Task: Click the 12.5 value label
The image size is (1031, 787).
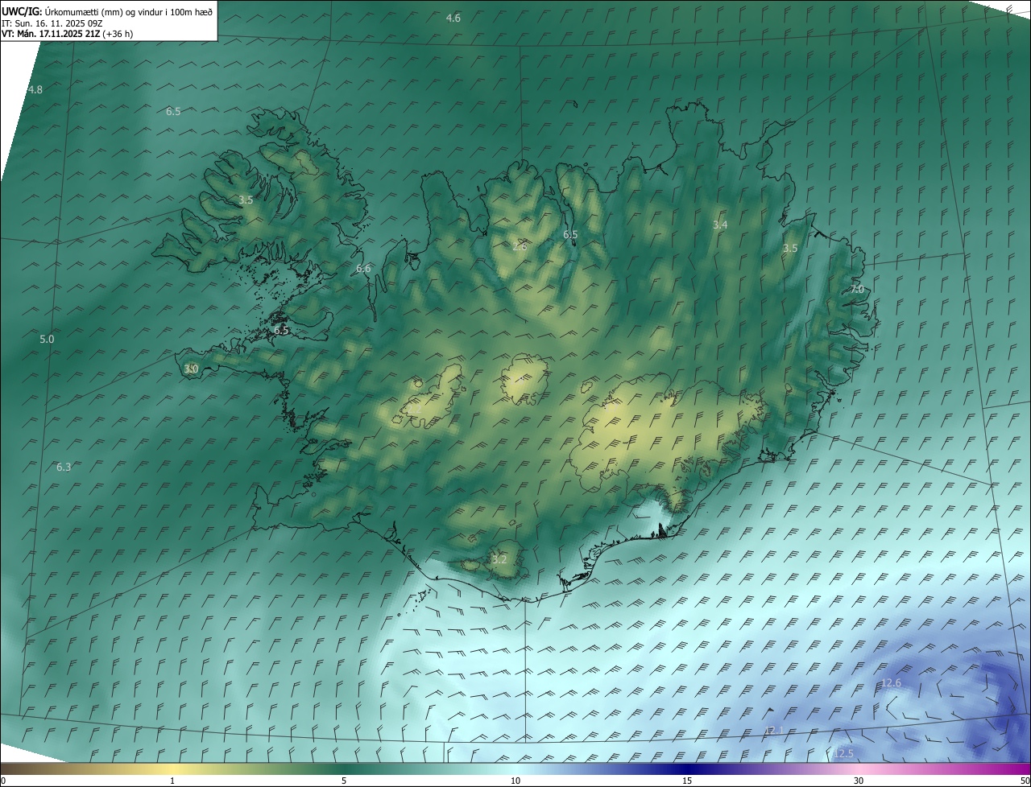Action: (843, 753)
